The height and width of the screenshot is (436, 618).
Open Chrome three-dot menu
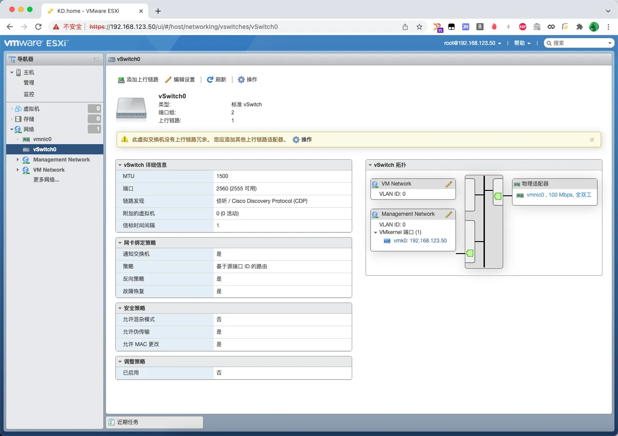[608, 27]
